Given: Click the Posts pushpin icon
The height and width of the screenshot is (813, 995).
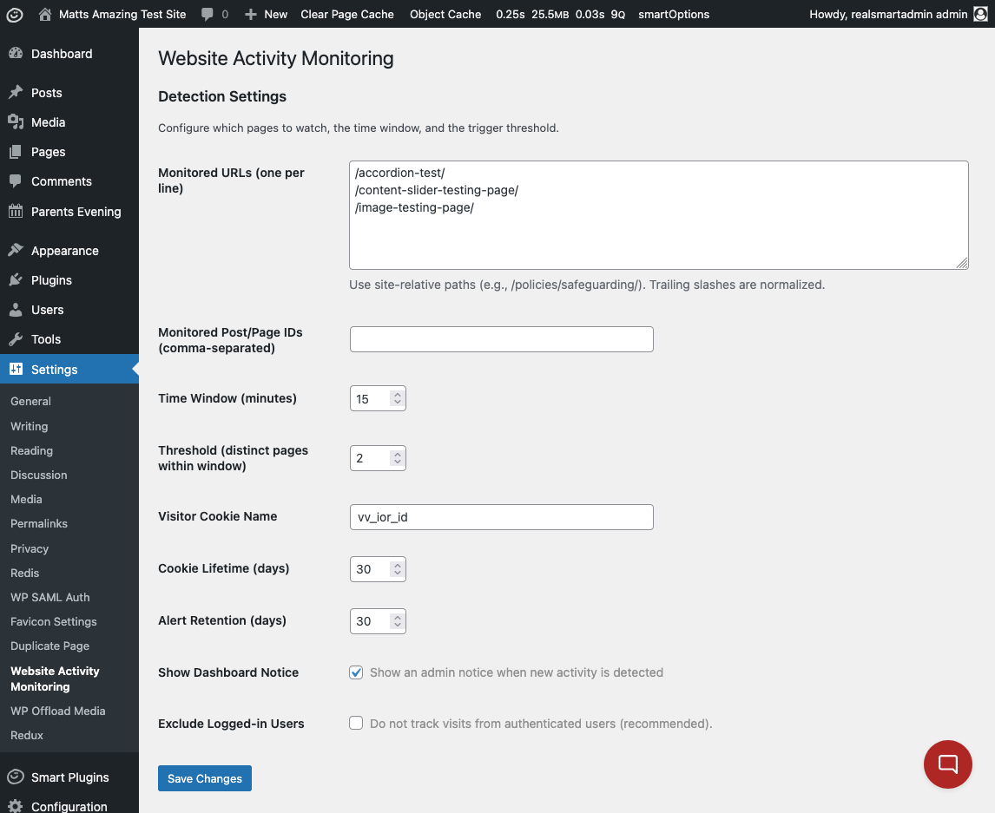Looking at the screenshot, I should (16, 93).
